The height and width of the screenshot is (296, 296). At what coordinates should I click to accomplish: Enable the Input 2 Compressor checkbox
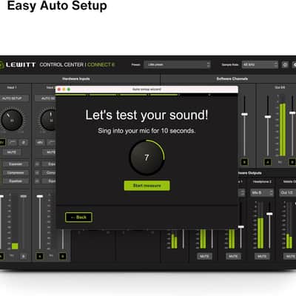pyautogui.click(x=37, y=172)
